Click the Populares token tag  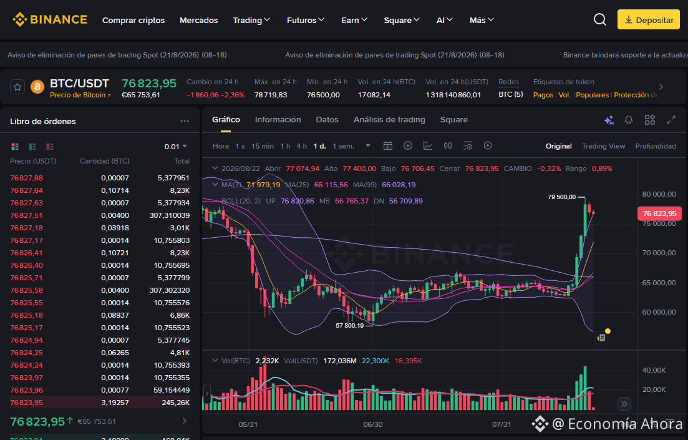pyautogui.click(x=593, y=95)
